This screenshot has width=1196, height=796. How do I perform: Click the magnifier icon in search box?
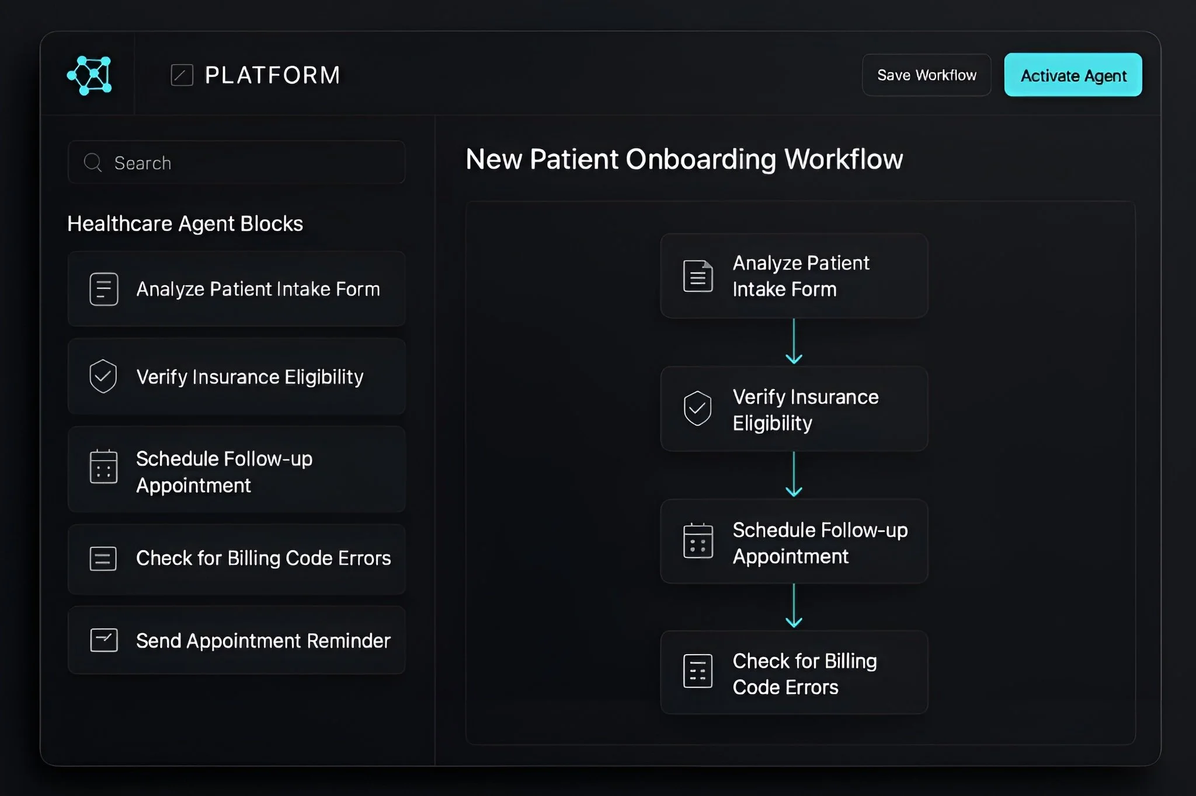pos(93,162)
